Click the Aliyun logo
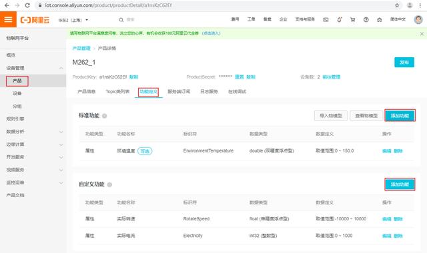427x253 pixels. 35,20
